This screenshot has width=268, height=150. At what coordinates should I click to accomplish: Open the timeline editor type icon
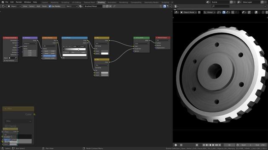point(176,145)
